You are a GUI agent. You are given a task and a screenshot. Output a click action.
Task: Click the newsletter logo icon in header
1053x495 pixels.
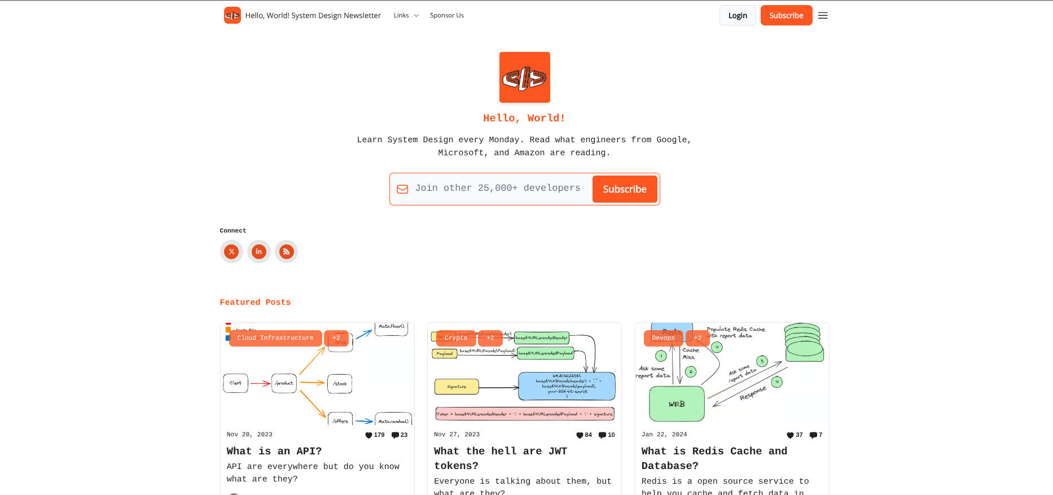click(232, 15)
